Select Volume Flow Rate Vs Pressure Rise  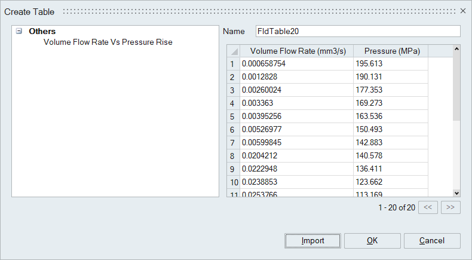[x=108, y=42]
